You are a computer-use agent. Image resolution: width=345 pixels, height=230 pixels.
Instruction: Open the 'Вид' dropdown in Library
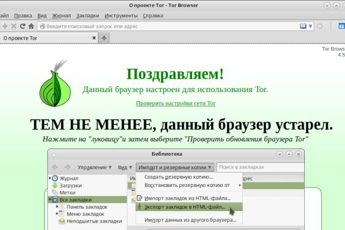coord(124,167)
